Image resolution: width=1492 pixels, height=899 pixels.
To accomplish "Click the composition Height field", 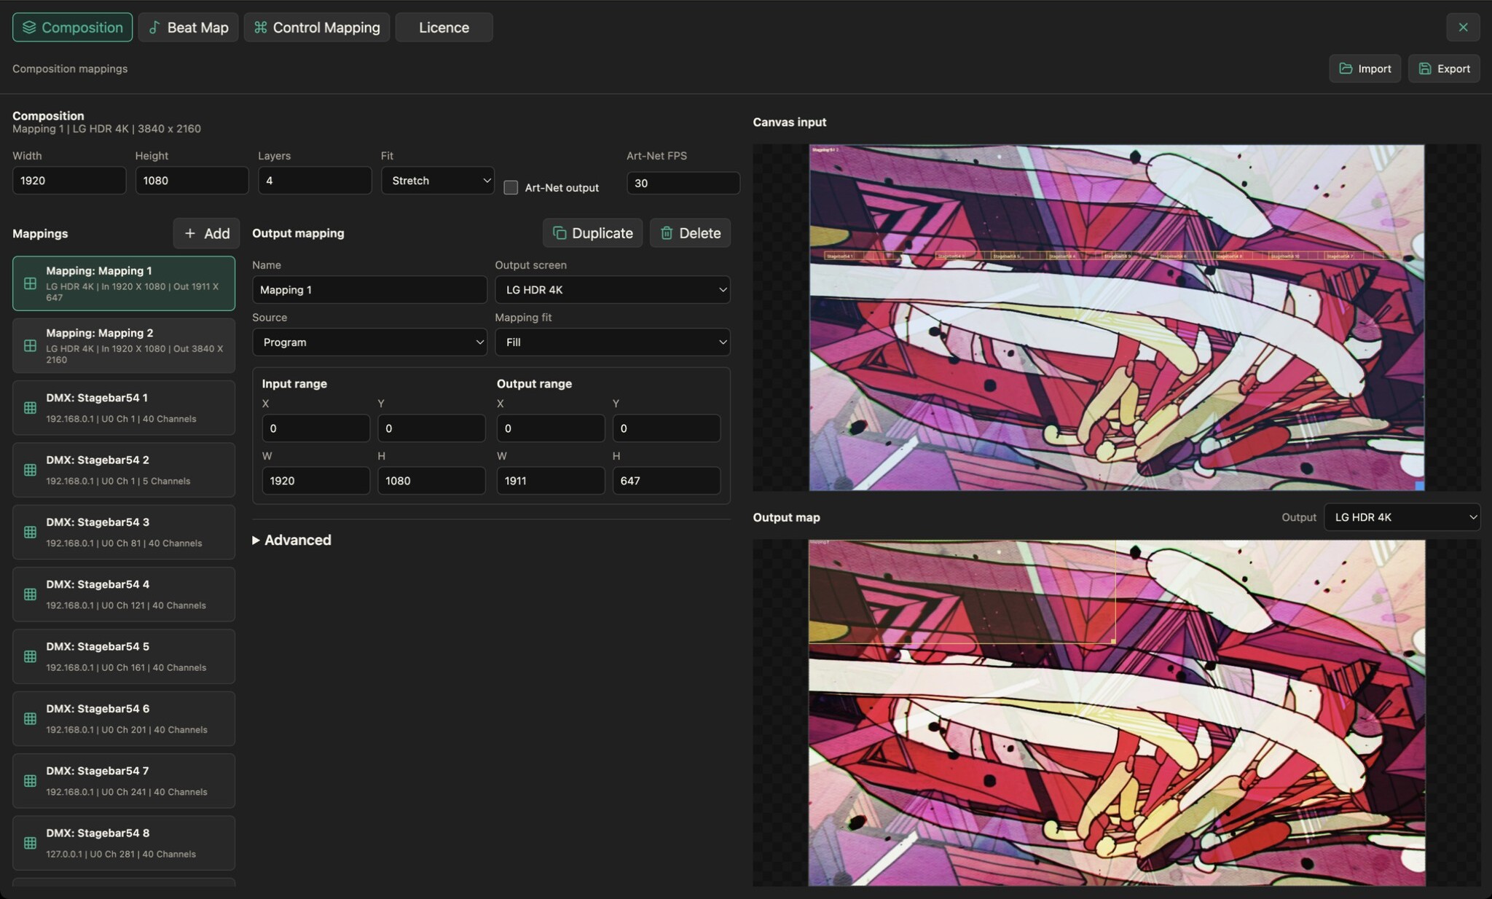I will [x=192, y=181].
